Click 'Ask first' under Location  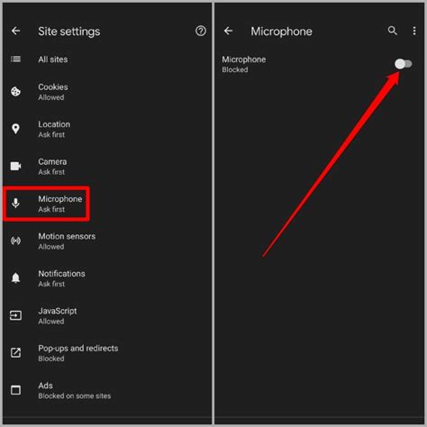point(51,134)
